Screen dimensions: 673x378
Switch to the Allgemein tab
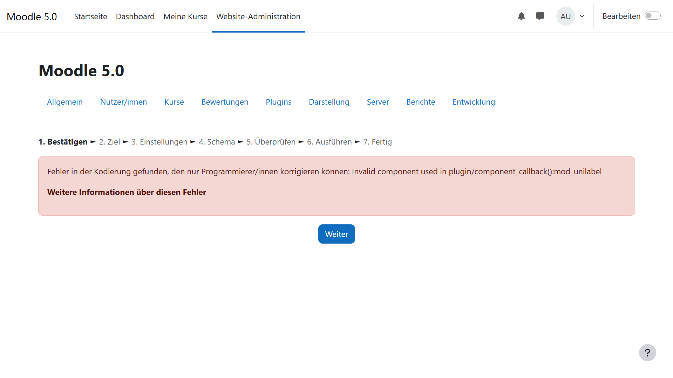[x=65, y=102]
